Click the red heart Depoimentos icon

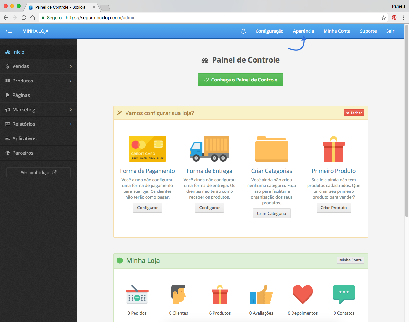click(302, 294)
